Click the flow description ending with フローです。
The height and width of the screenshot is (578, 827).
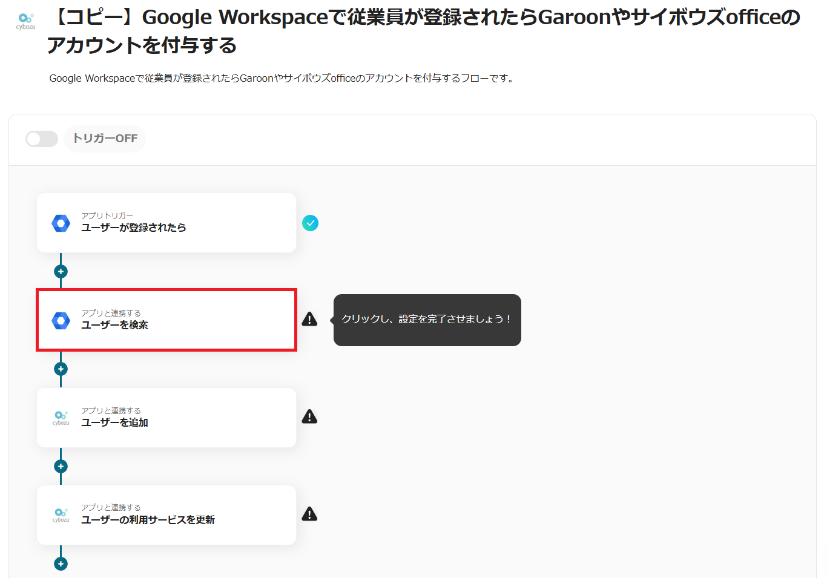[282, 78]
